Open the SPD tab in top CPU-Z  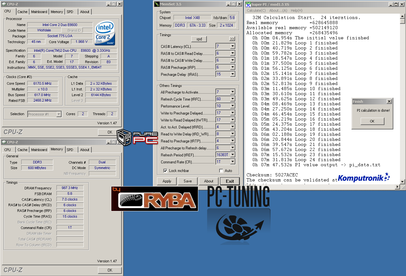click(x=70, y=12)
